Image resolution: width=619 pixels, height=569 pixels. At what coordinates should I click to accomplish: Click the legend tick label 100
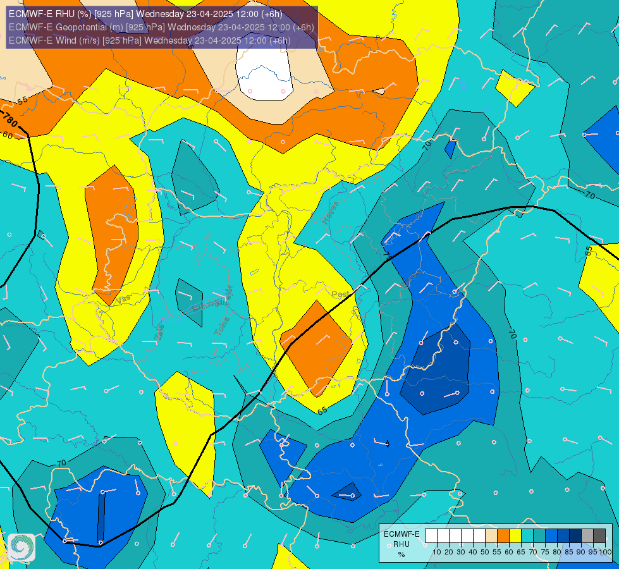[606, 553]
